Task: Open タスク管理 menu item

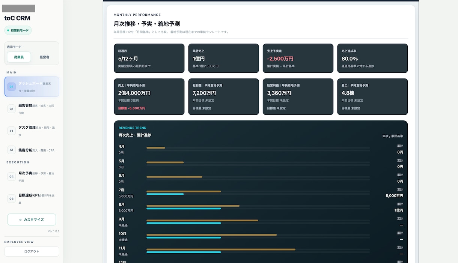Action: click(32, 131)
